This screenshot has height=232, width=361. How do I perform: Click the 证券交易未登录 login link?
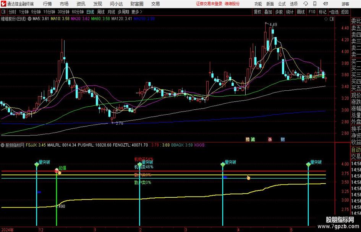point(209,4)
